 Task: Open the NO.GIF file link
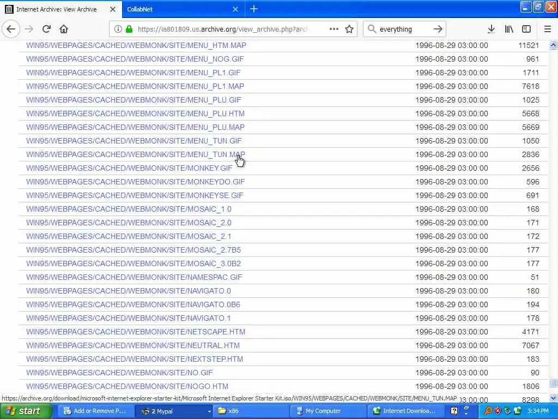119,373
